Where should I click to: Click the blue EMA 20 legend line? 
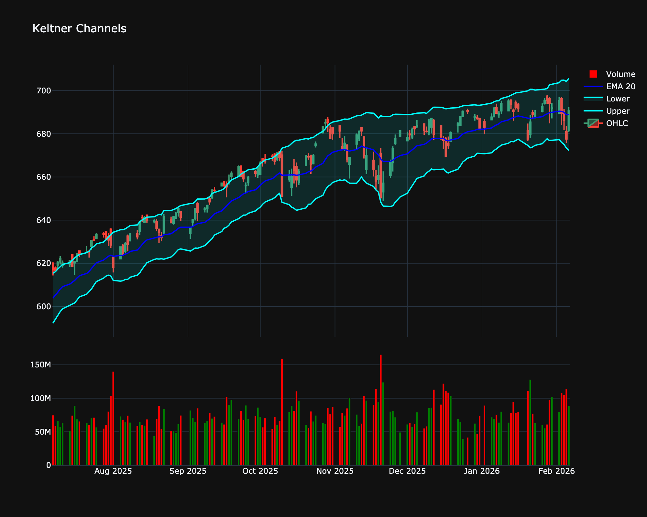tap(593, 87)
